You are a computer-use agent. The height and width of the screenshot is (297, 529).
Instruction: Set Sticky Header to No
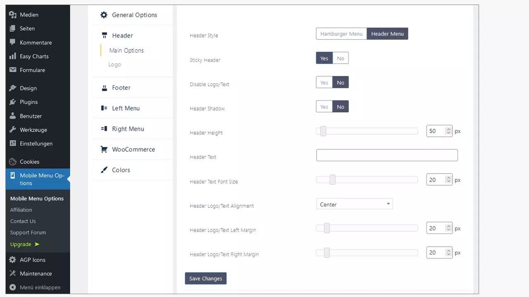pyautogui.click(x=341, y=58)
